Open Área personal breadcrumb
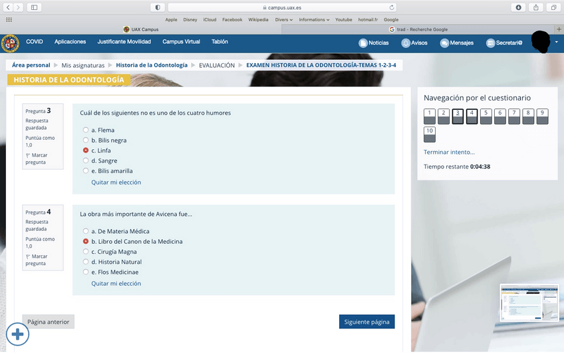 31,65
